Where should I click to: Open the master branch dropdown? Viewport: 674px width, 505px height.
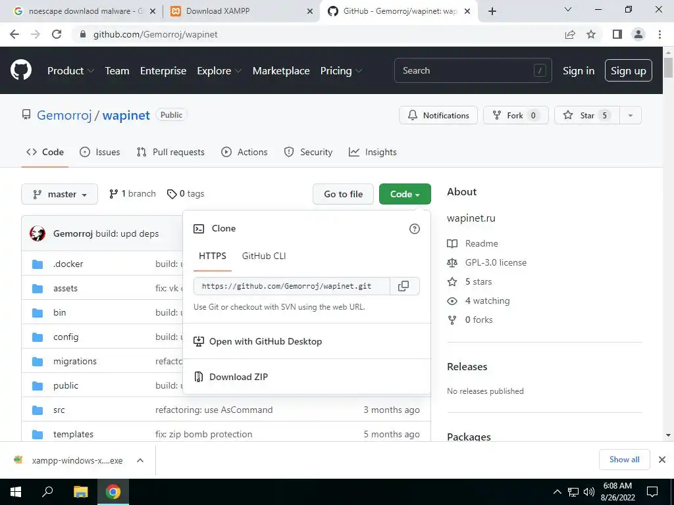tap(60, 194)
